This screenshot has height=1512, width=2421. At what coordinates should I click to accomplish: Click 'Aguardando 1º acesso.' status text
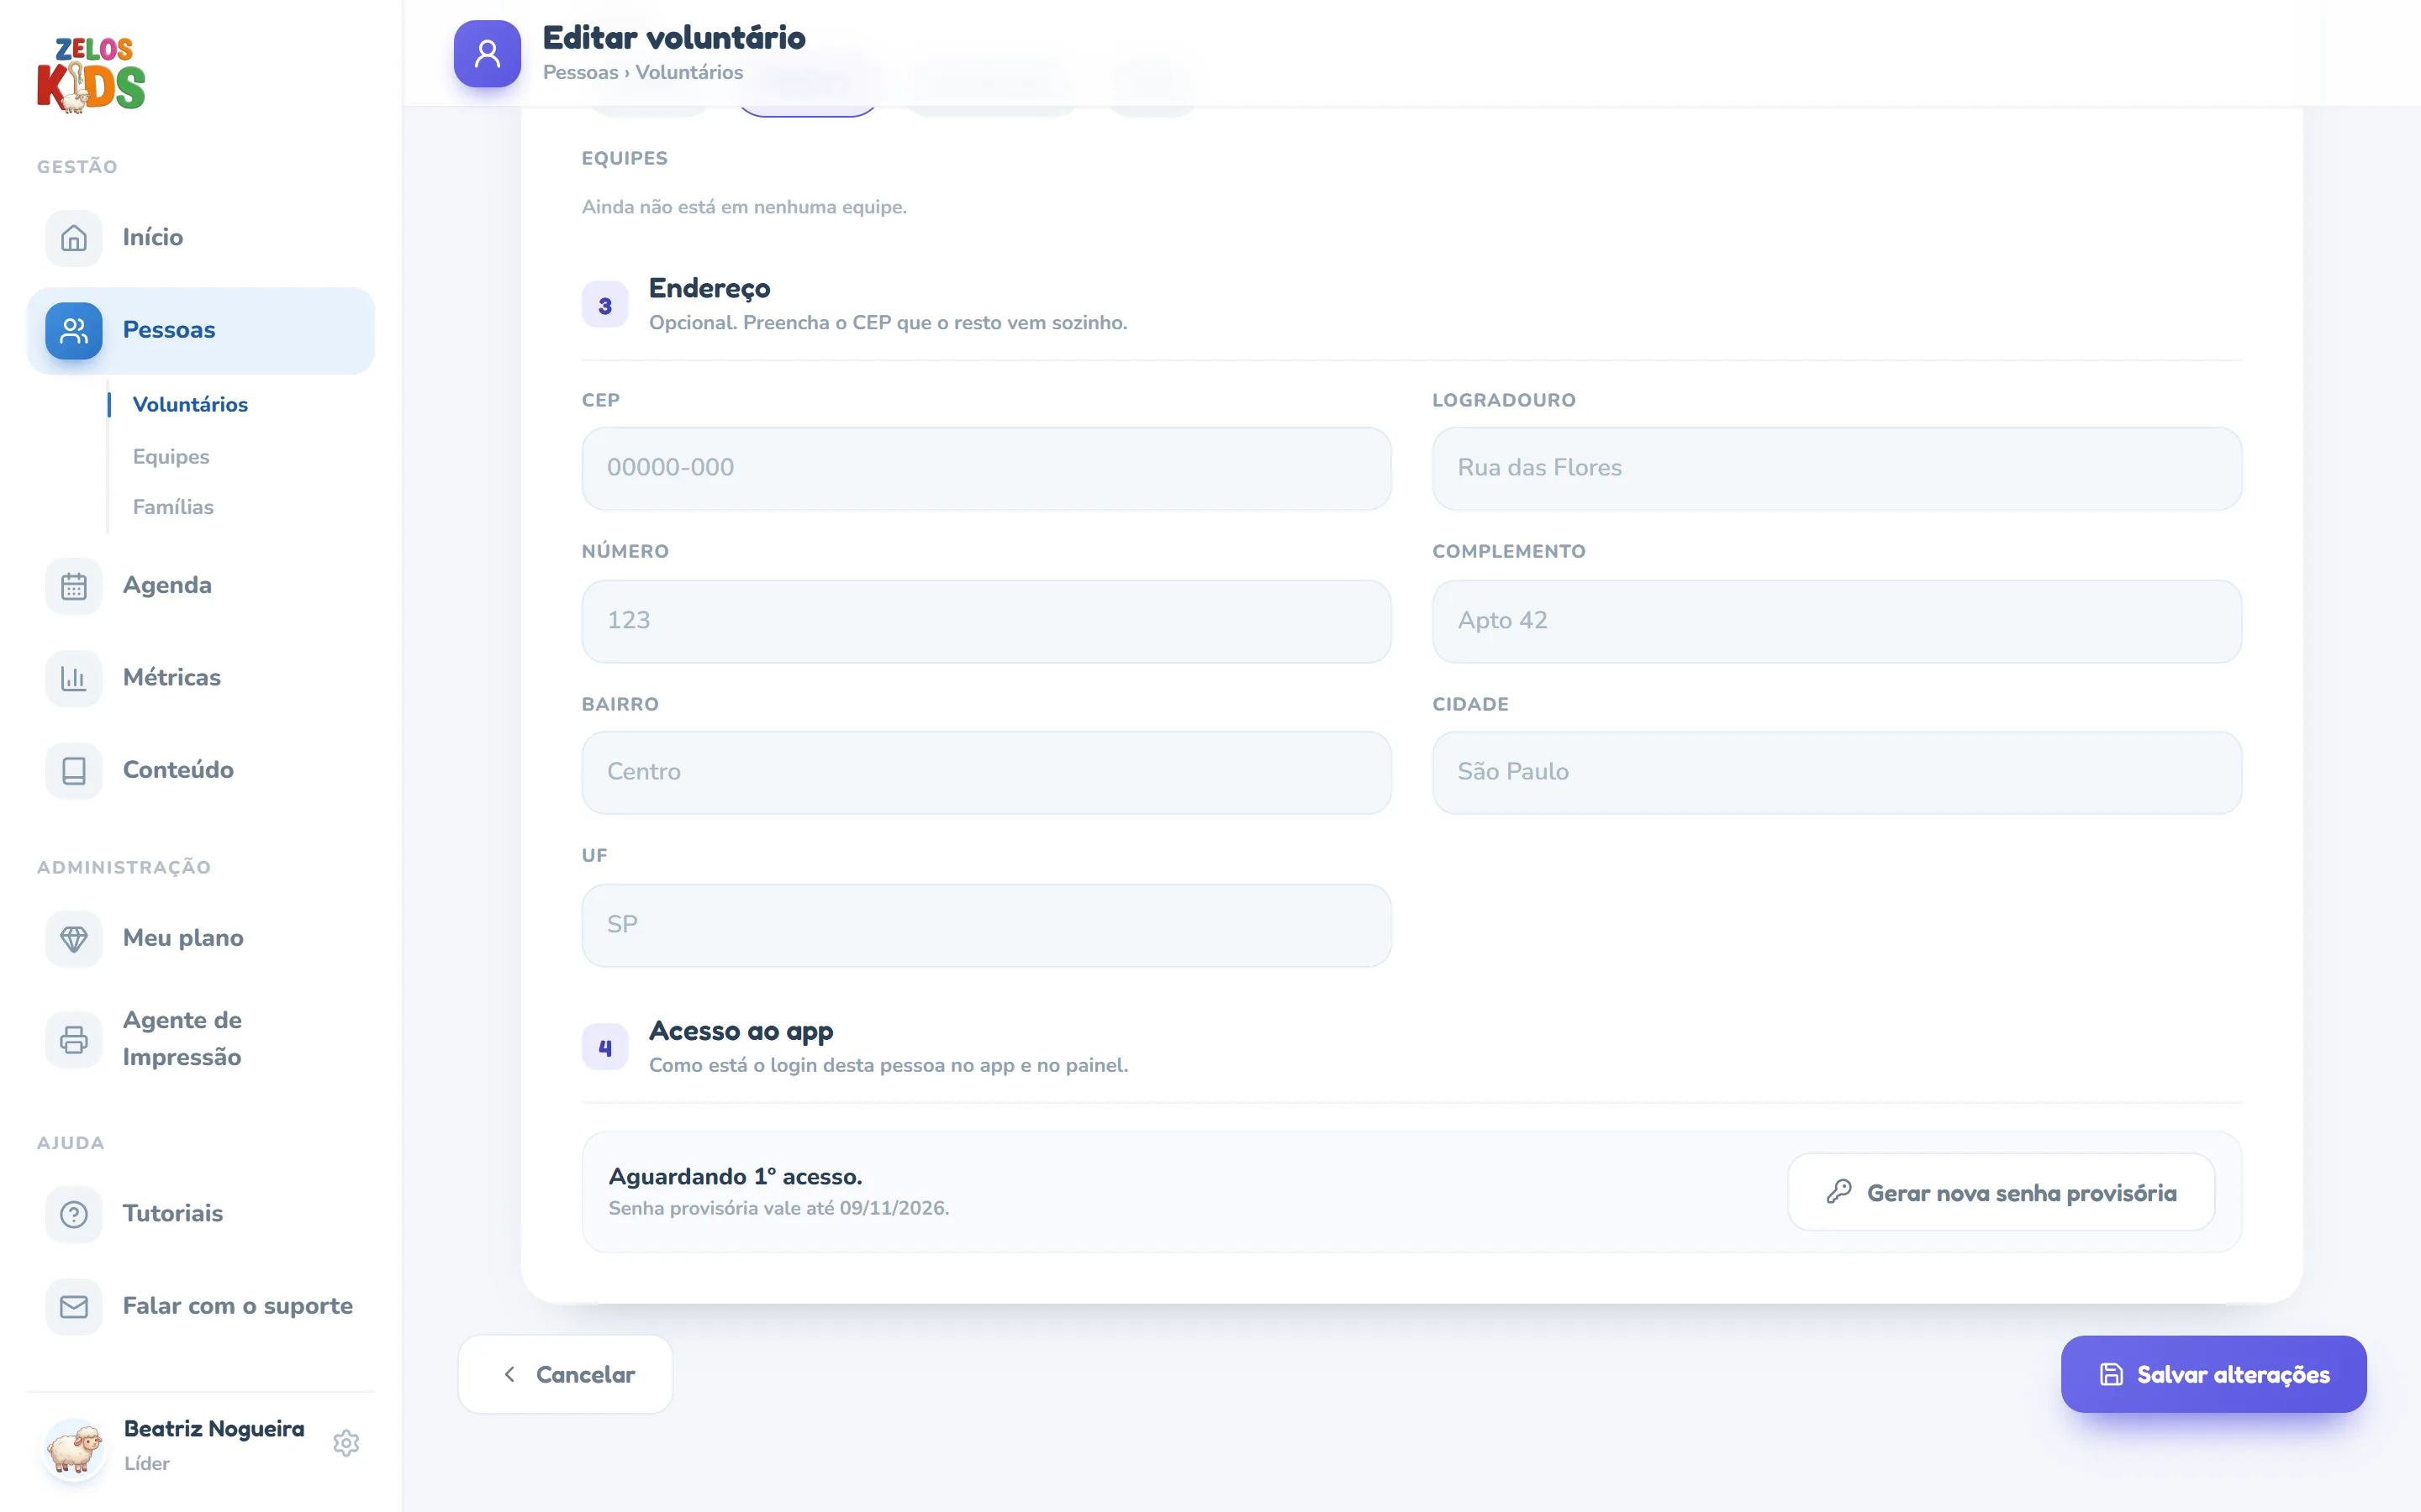point(736,1177)
